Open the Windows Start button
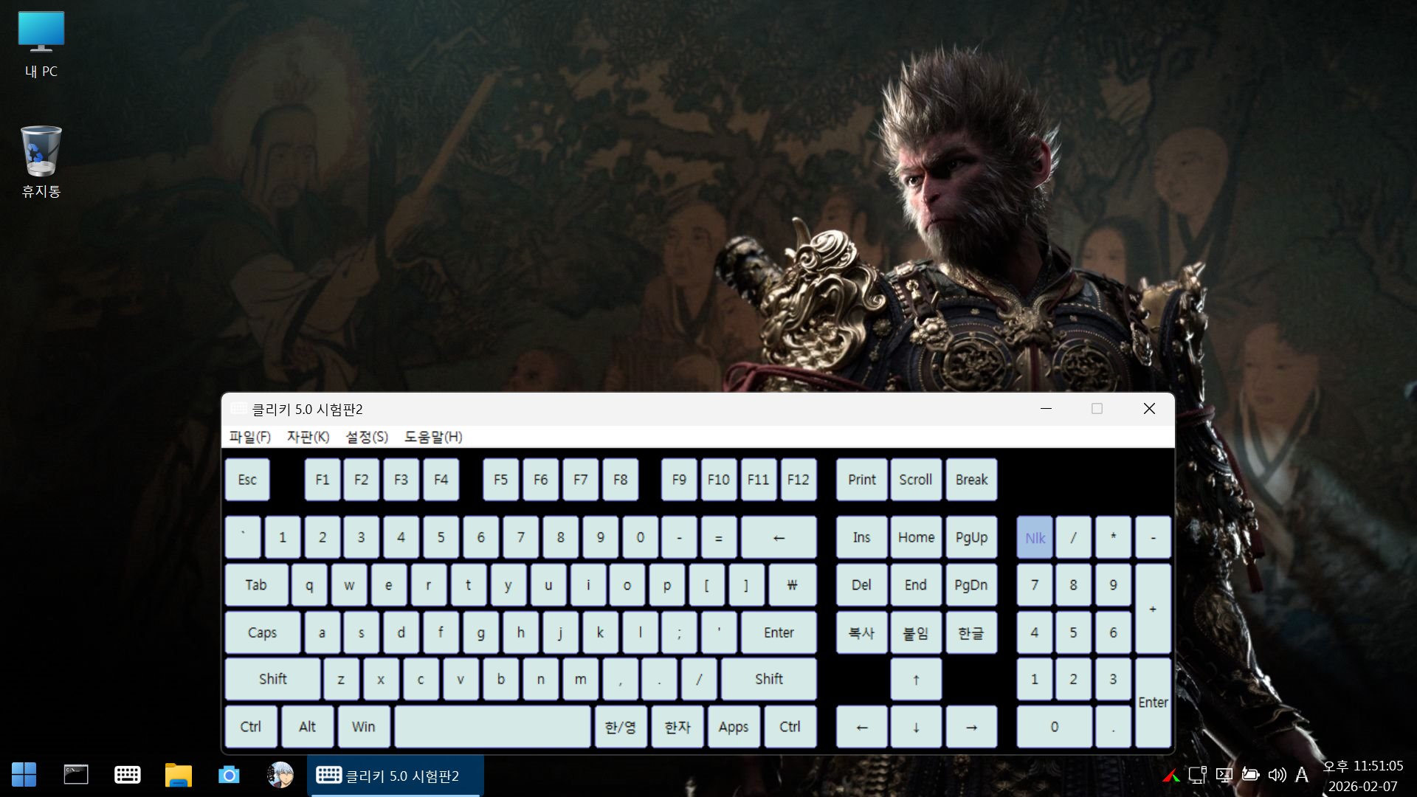The width and height of the screenshot is (1417, 797). click(24, 775)
